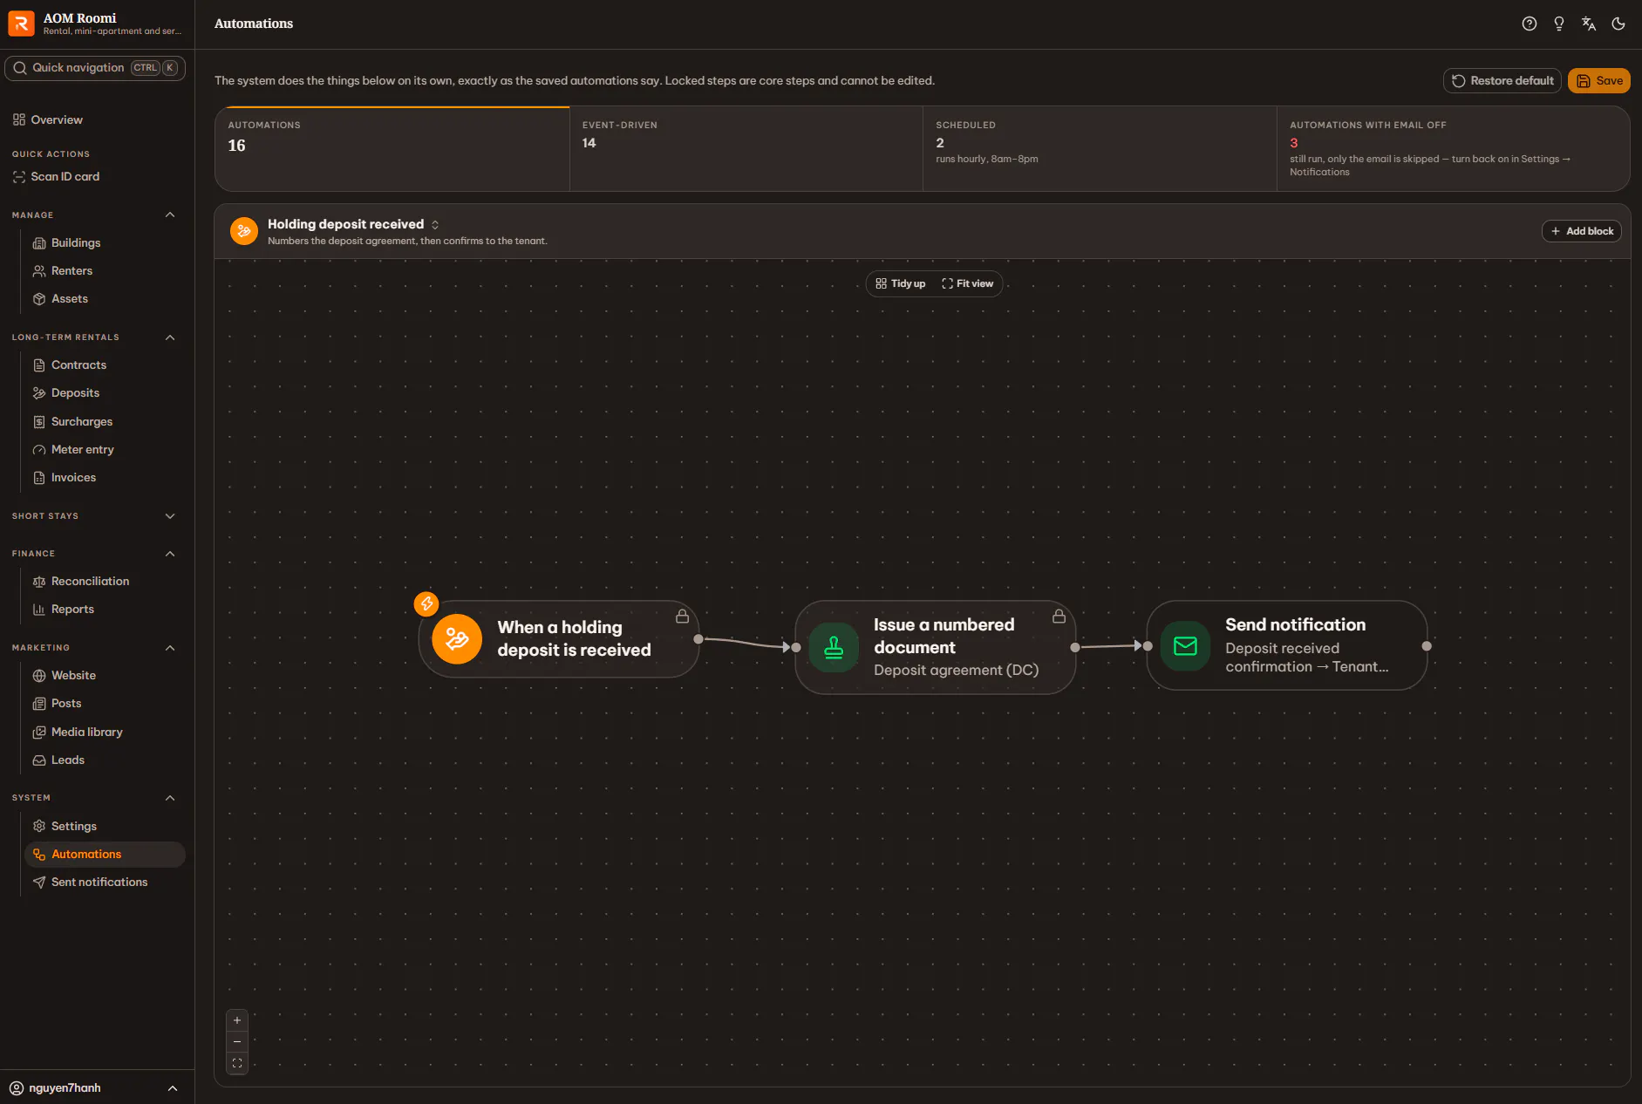This screenshot has height=1104, width=1642.
Task: Click the lightbulb tips icon
Action: coord(1558,24)
